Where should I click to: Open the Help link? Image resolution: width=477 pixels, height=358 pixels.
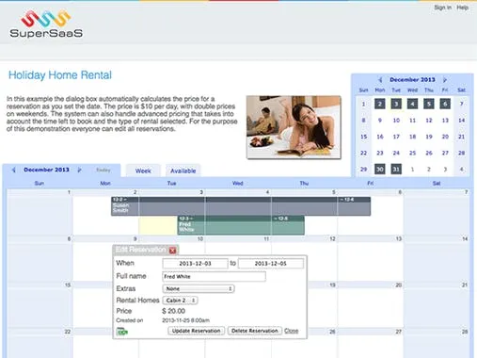[x=463, y=8]
